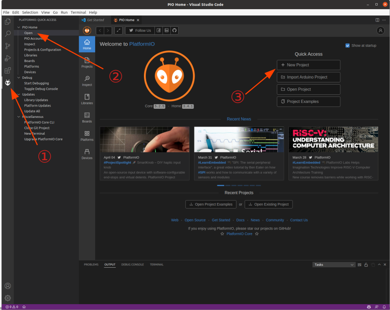This screenshot has width=390, height=310.
Task: Open the Extensions view icon
Action: [x=8, y=71]
